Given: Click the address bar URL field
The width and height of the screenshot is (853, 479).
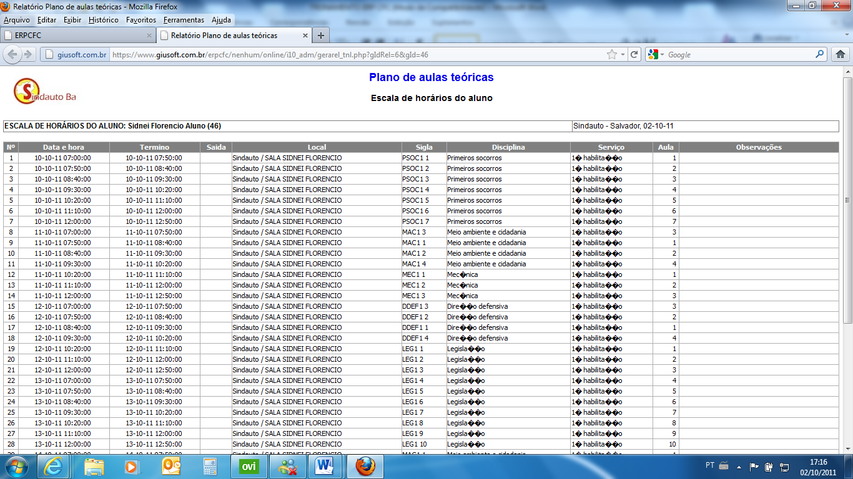Looking at the screenshot, I should click(357, 54).
